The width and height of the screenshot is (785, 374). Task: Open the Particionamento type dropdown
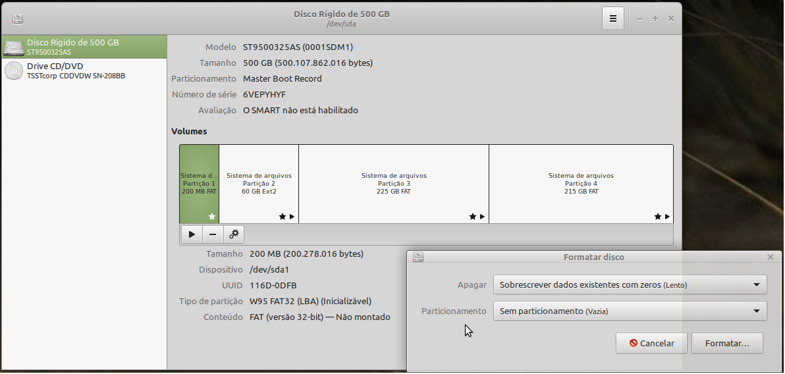coord(630,311)
